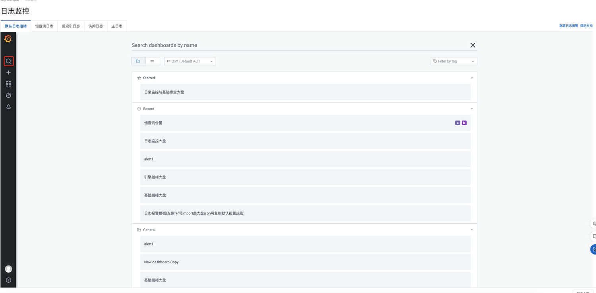Open New dashboard Copy
The height and width of the screenshot is (293, 596).
click(x=305, y=262)
